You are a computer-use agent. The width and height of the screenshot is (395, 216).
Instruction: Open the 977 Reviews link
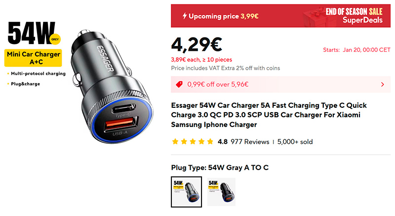(250, 142)
